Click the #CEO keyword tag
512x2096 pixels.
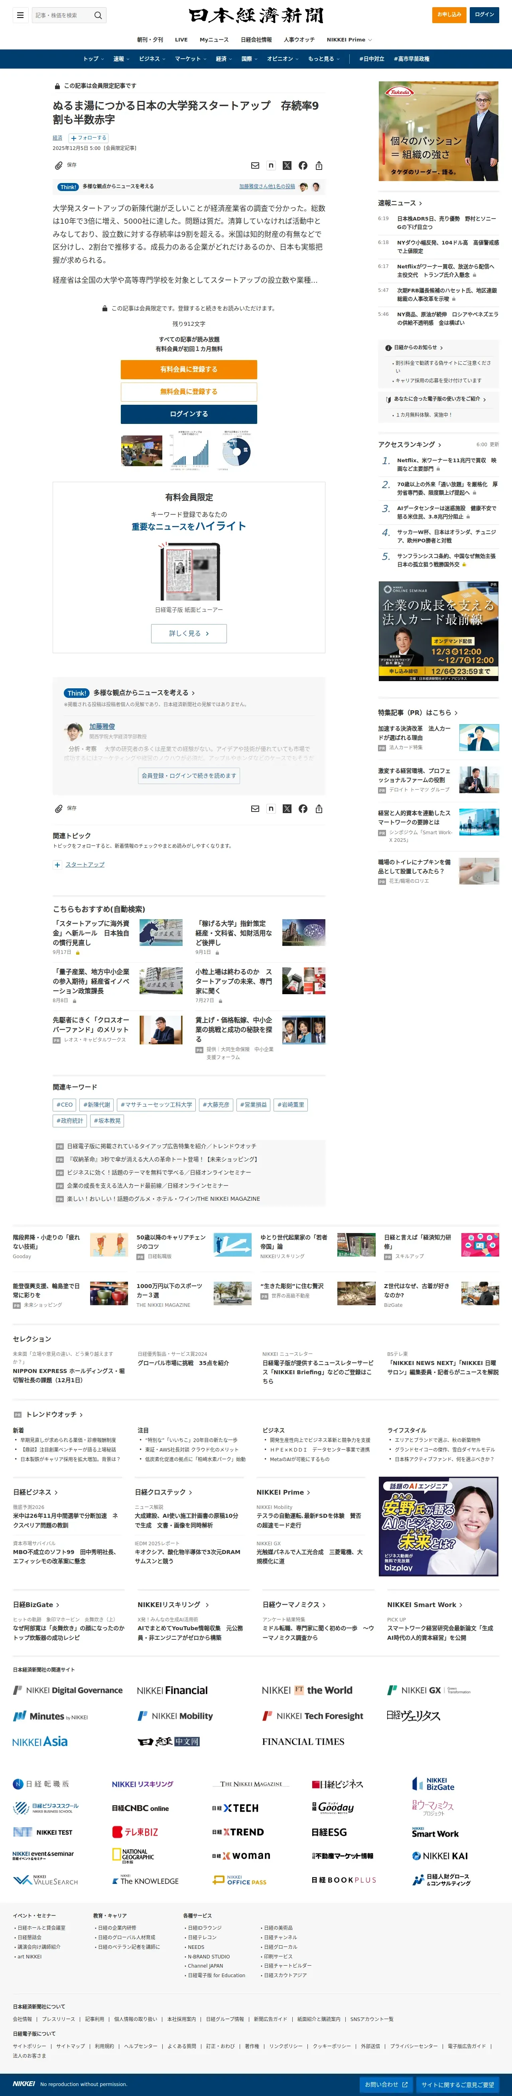tap(64, 1104)
